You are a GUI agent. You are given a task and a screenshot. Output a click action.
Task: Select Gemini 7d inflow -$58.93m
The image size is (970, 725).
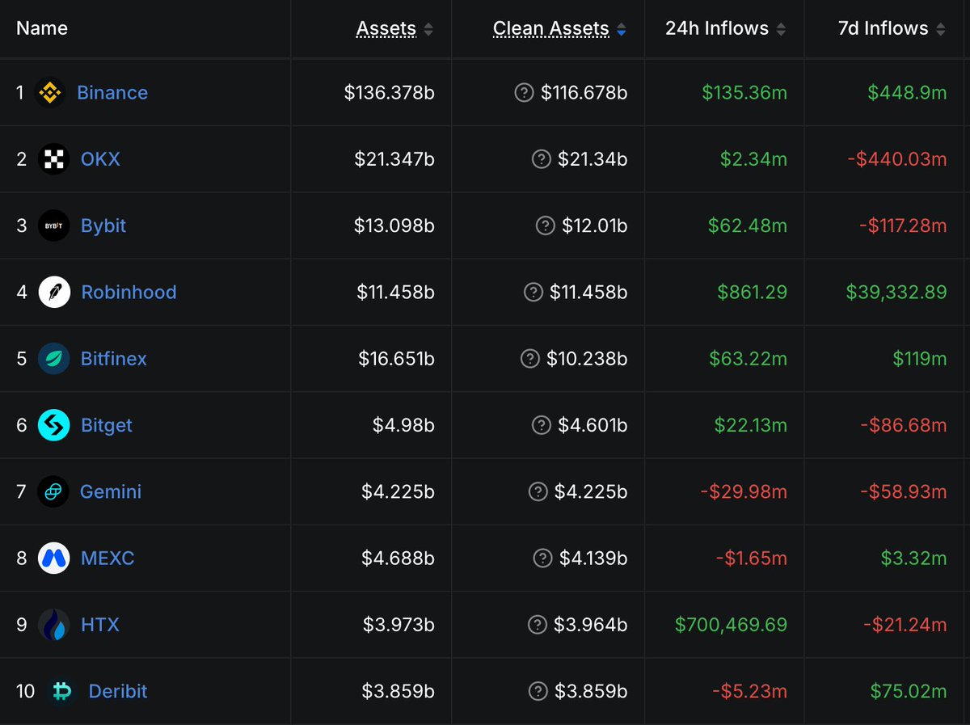pos(902,491)
